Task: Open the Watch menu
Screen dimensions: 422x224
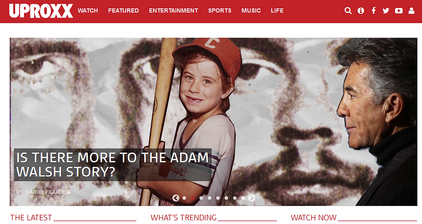Action: tap(88, 11)
